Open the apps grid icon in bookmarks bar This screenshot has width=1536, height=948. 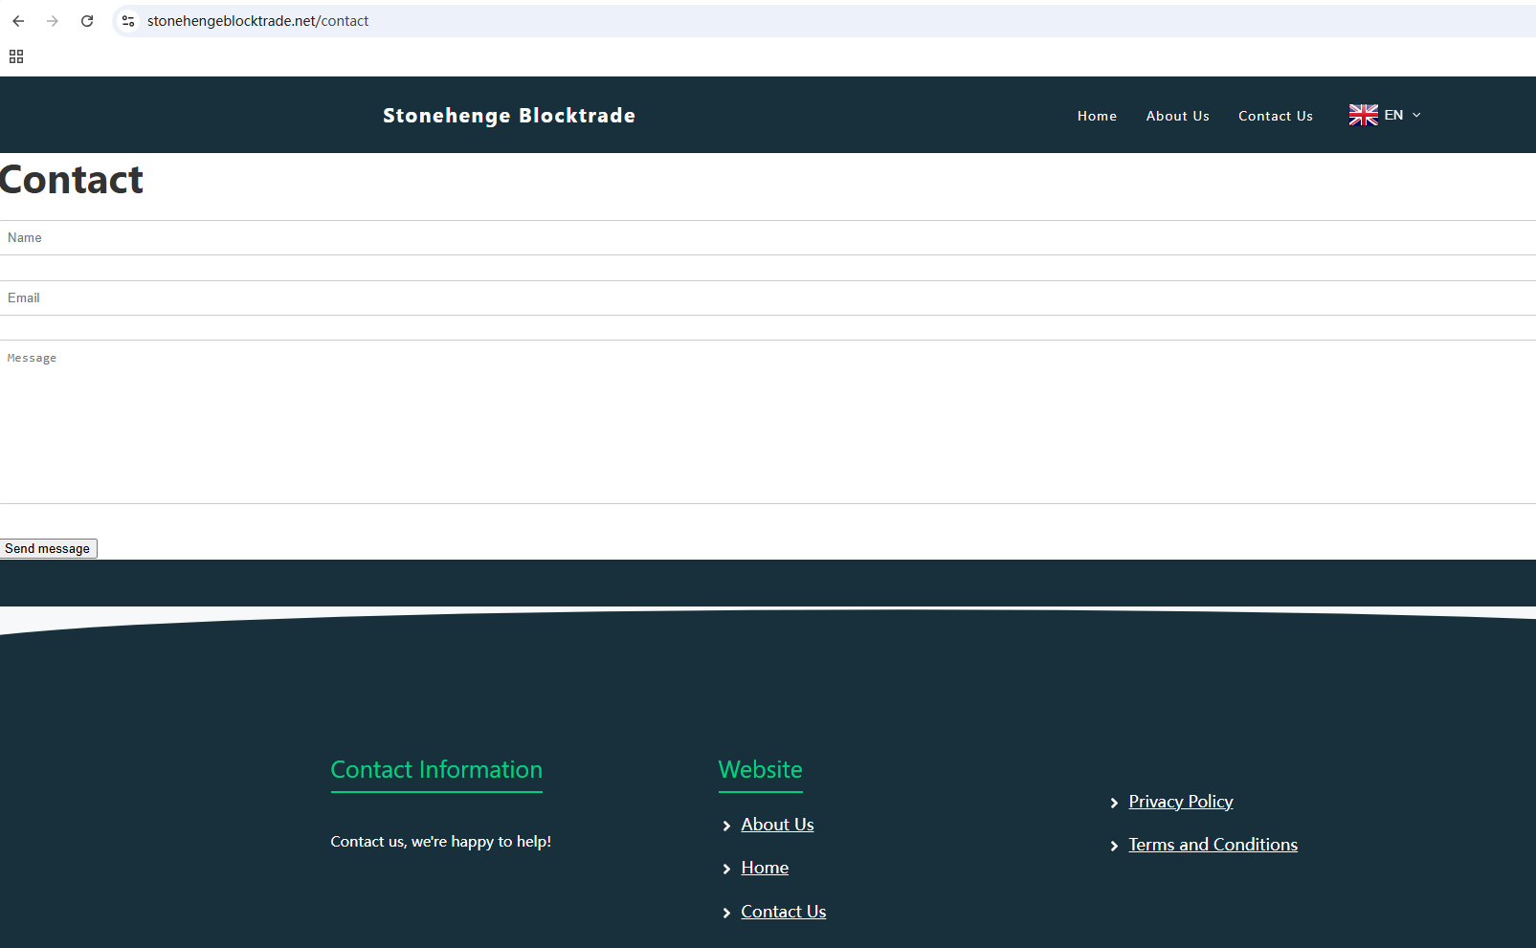click(x=16, y=56)
